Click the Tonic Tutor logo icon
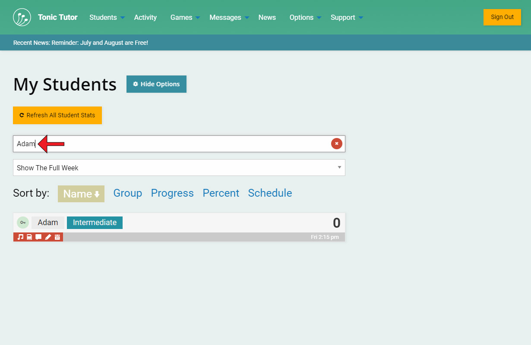The image size is (531, 345). (x=22, y=17)
